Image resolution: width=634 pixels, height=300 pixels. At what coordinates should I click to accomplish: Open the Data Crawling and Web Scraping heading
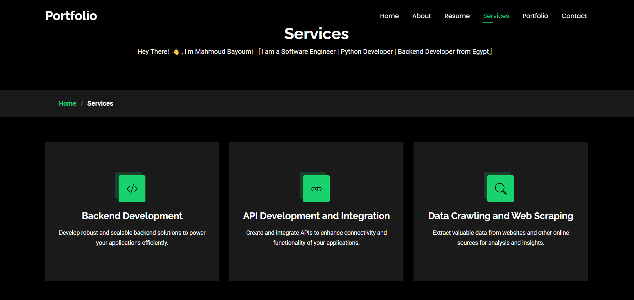tap(501, 216)
